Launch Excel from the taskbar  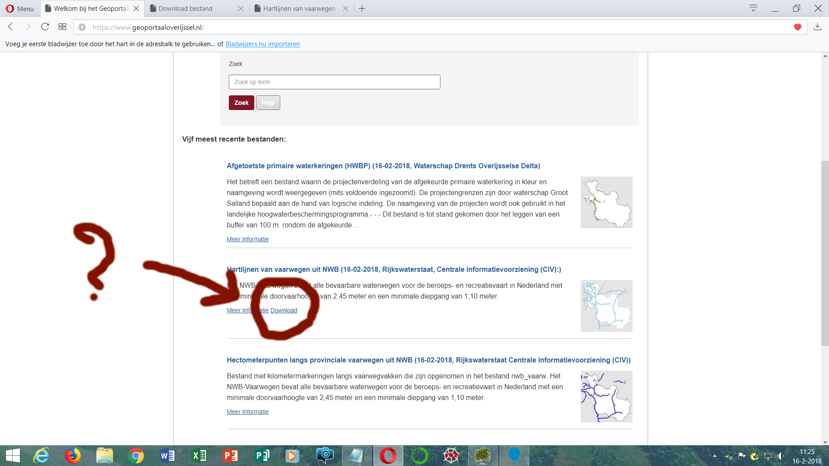pyautogui.click(x=199, y=456)
